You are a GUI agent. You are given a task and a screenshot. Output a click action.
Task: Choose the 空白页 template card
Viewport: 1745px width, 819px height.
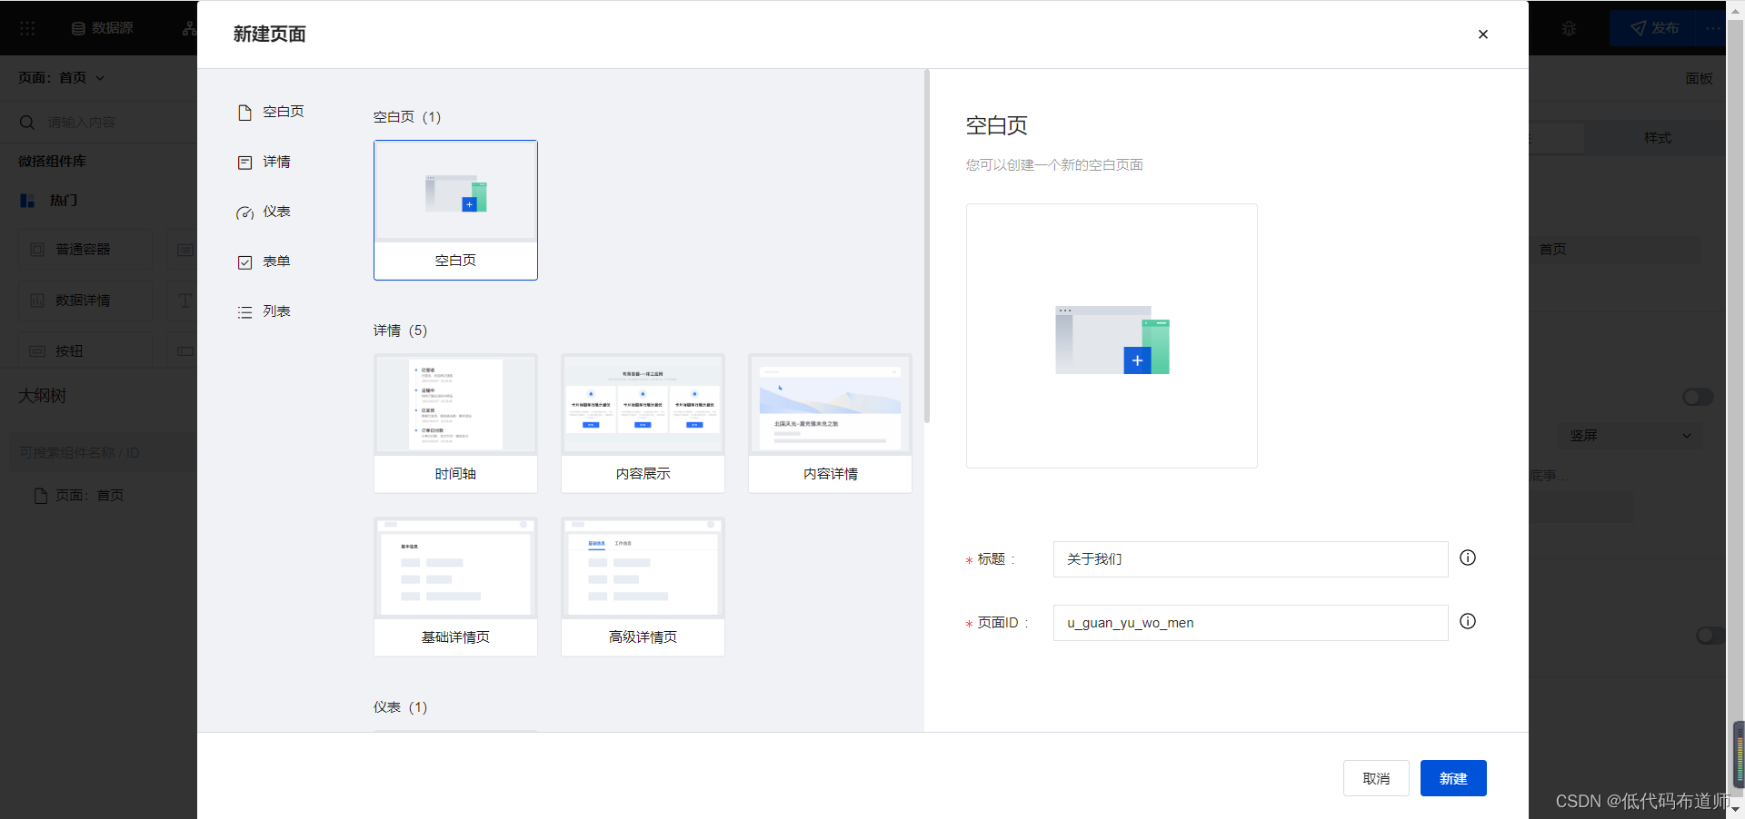455,210
